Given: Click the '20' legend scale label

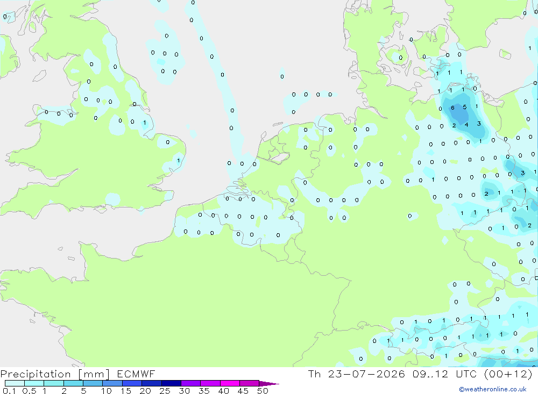Looking at the screenshot, I should tap(145, 391).
